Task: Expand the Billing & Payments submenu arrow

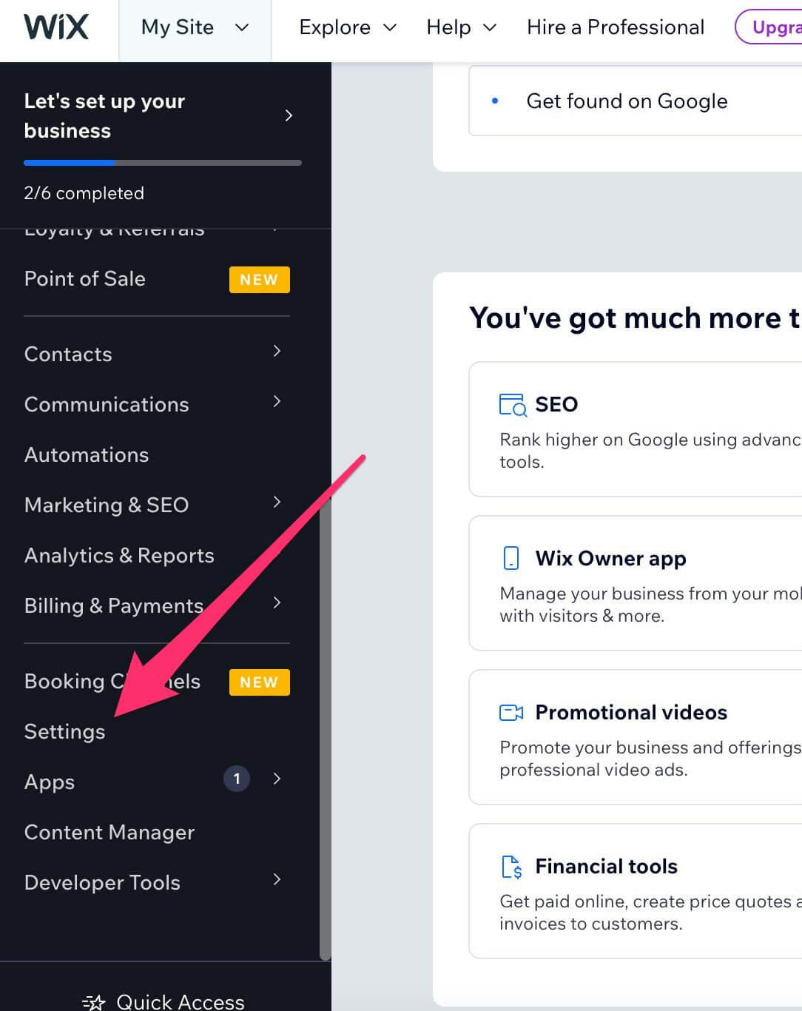Action: (x=277, y=602)
